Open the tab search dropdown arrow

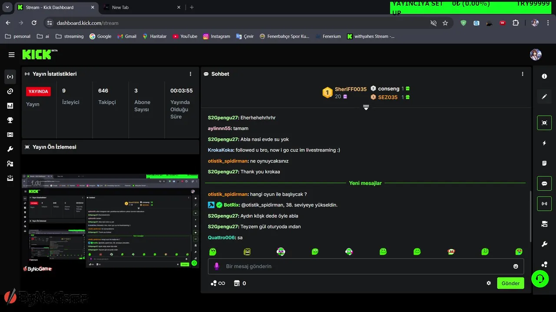click(7, 7)
